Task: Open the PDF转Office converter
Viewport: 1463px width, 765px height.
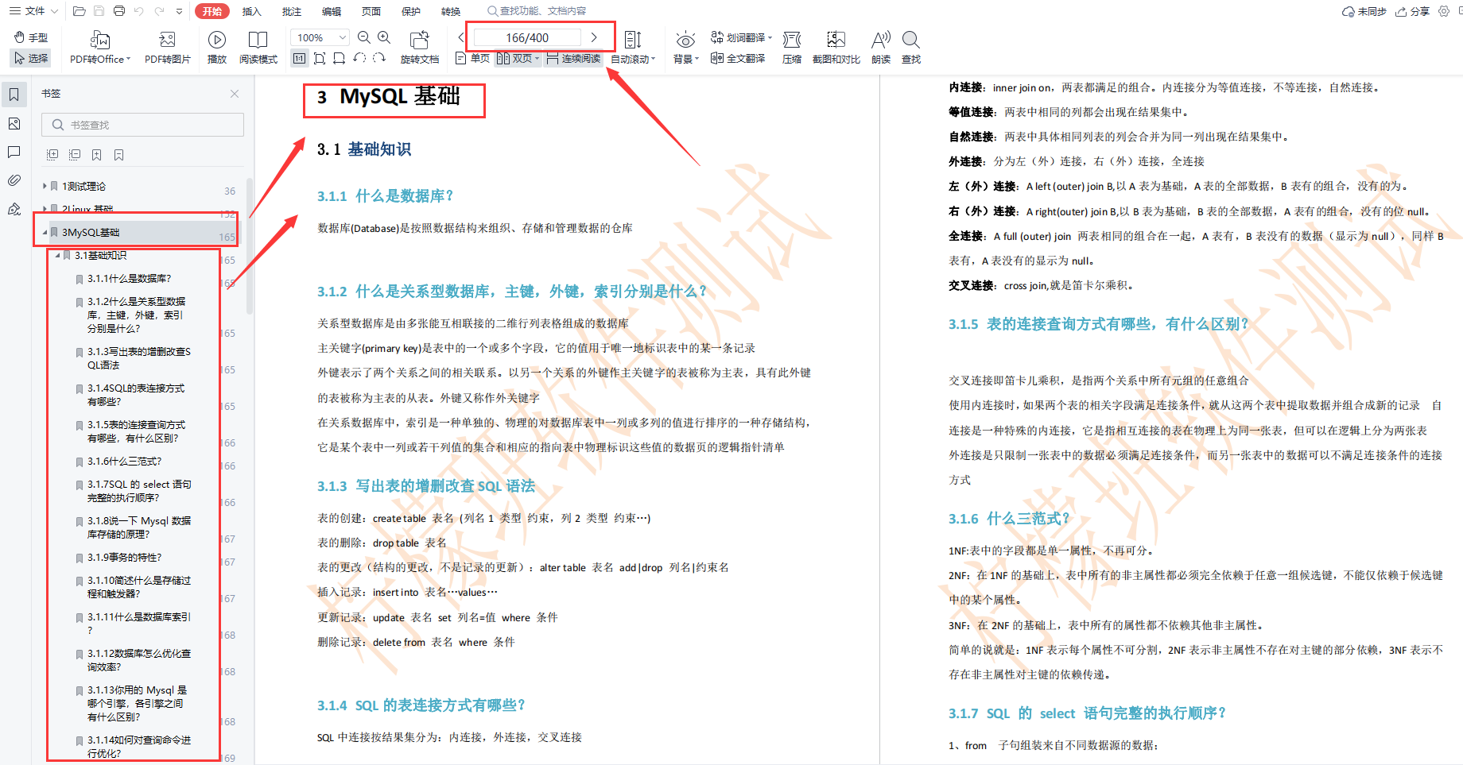Action: pyautogui.click(x=100, y=48)
